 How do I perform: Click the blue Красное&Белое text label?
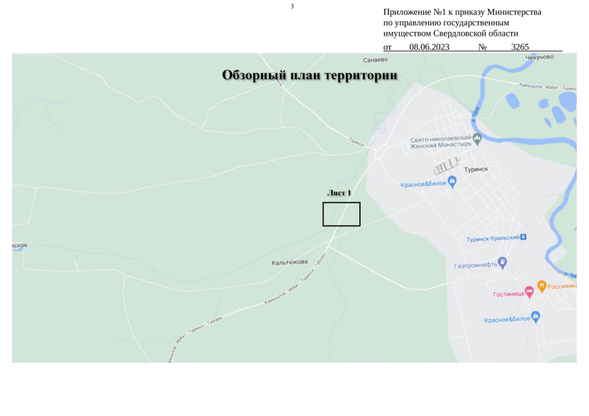pos(424,183)
